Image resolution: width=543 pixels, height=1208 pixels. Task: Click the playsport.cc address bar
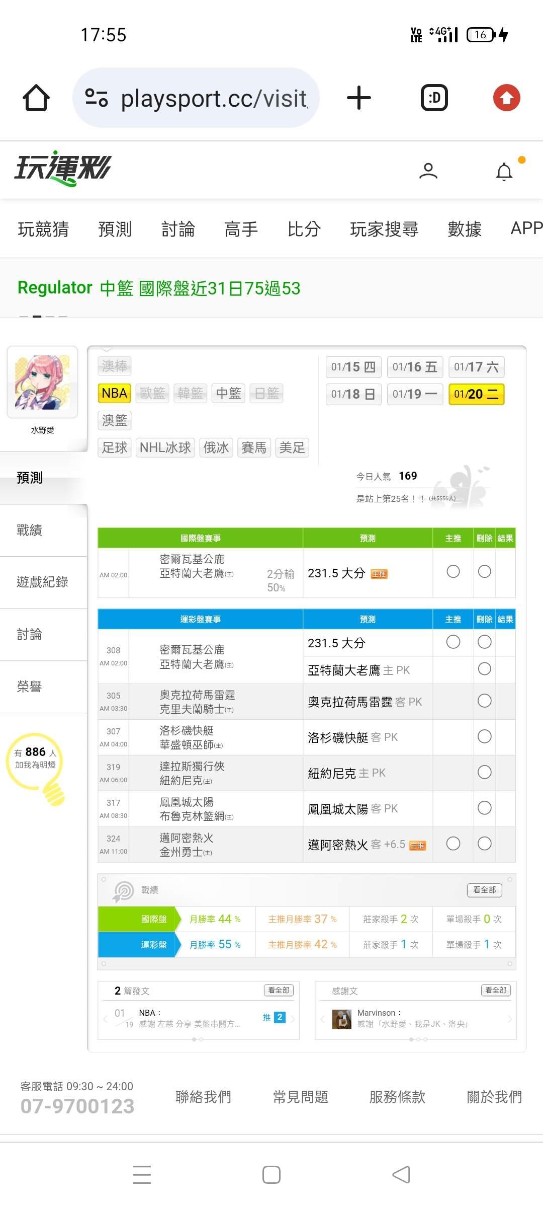196,98
